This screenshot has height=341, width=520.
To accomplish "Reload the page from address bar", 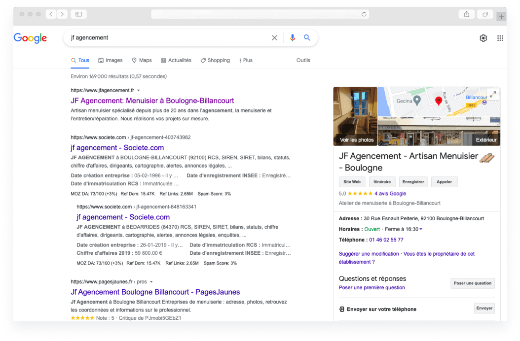I will coord(364,14).
